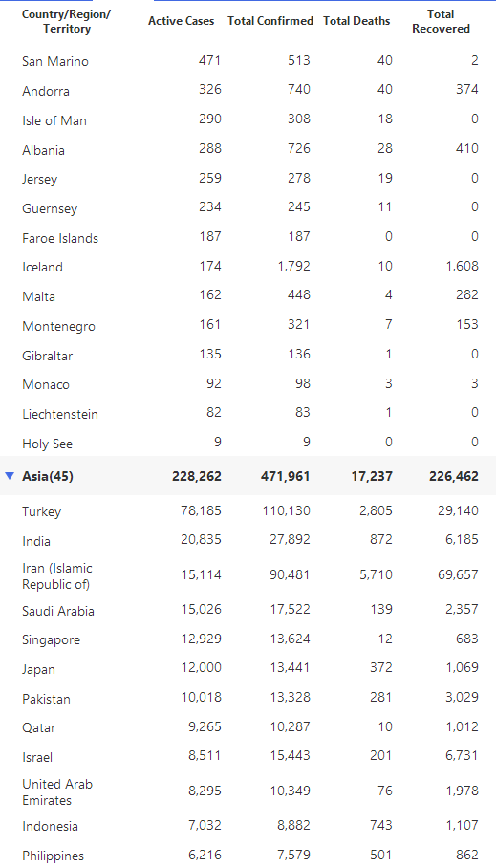Select the Iceland country name
The image size is (496, 867).
pyautogui.click(x=43, y=267)
